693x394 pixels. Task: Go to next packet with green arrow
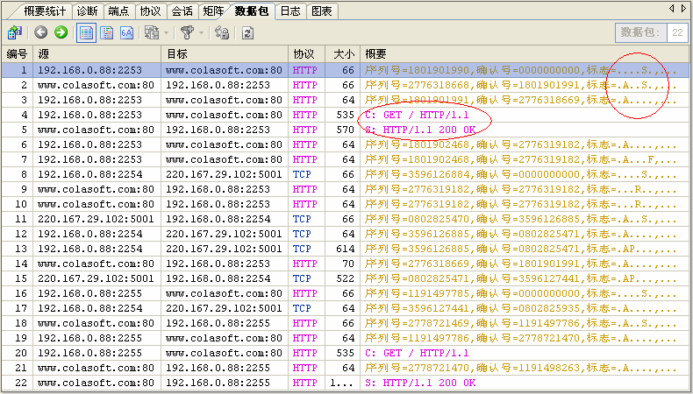point(61,32)
